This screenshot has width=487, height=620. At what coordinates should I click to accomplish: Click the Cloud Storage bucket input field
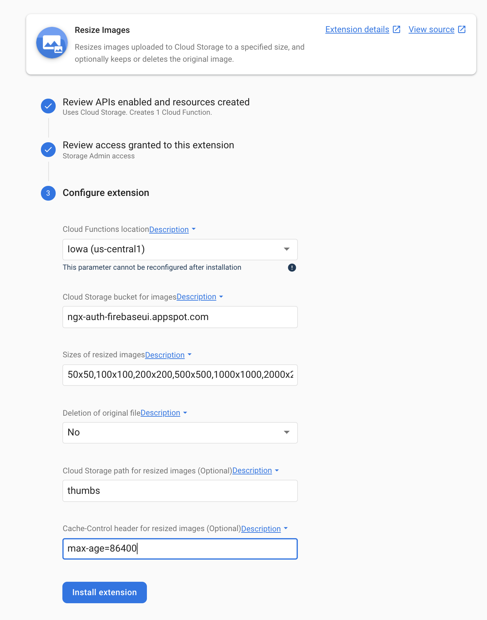[180, 317]
